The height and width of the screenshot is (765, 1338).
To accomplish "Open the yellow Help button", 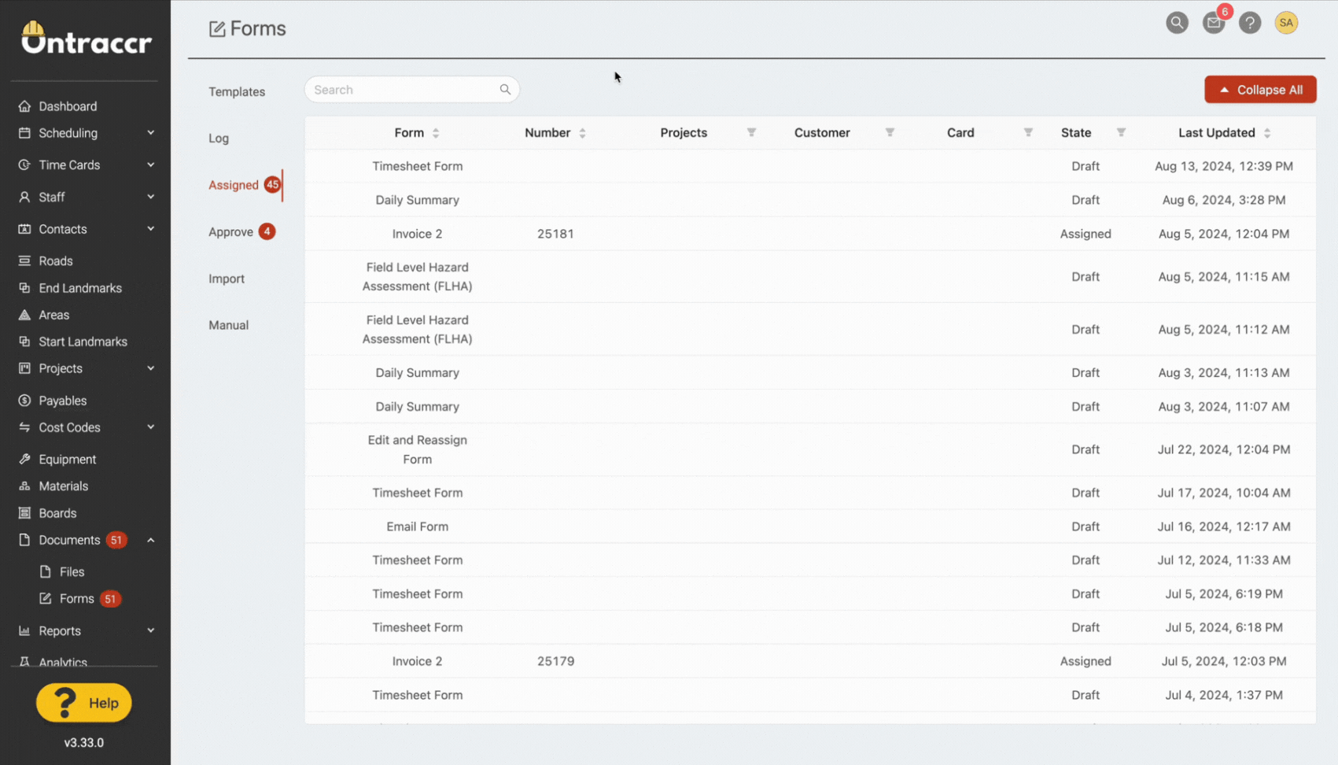I will (84, 703).
